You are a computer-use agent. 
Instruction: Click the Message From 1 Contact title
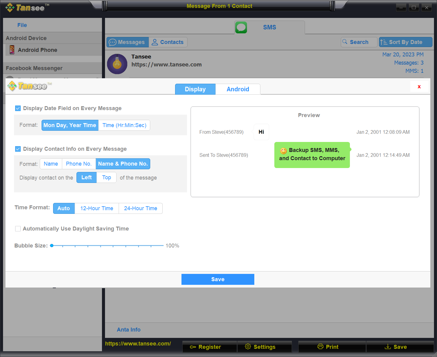[x=219, y=6]
